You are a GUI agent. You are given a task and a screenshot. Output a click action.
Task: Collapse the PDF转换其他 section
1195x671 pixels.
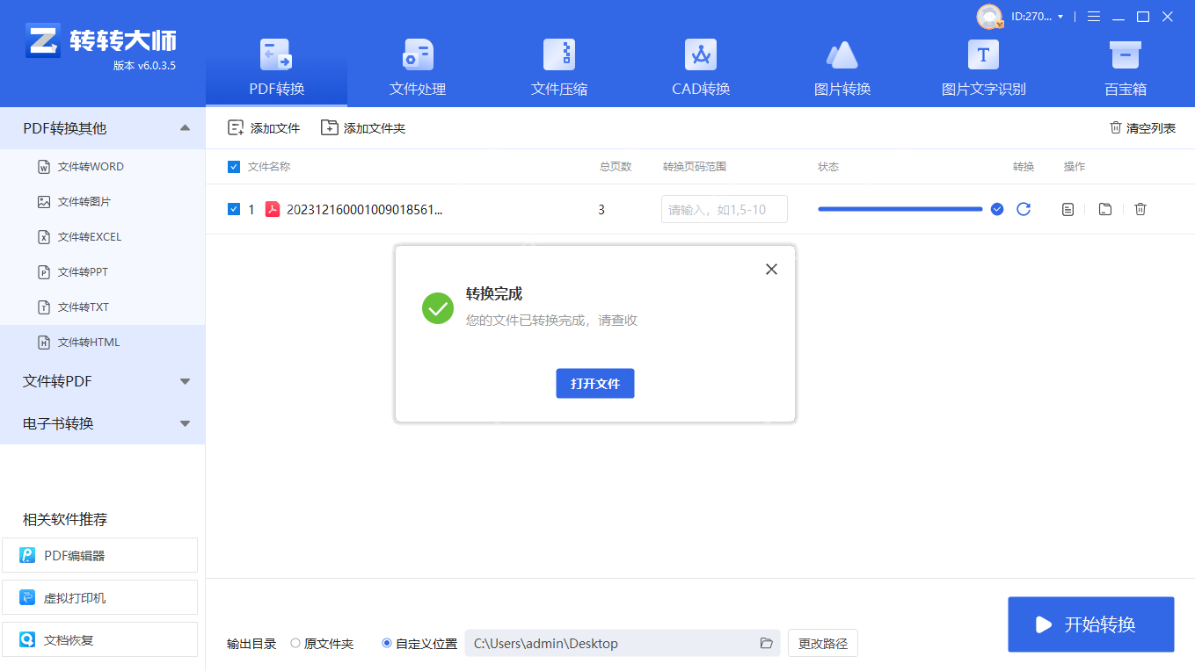click(x=186, y=127)
